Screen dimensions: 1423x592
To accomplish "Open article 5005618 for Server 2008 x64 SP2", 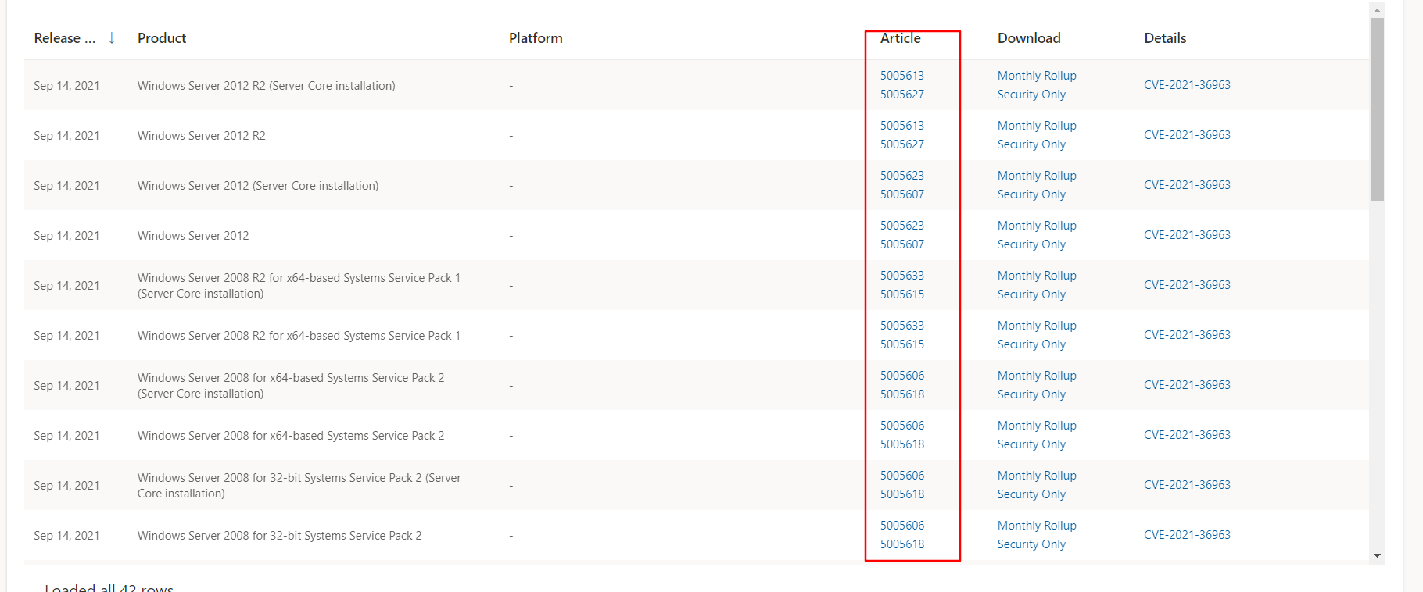I will coord(902,444).
